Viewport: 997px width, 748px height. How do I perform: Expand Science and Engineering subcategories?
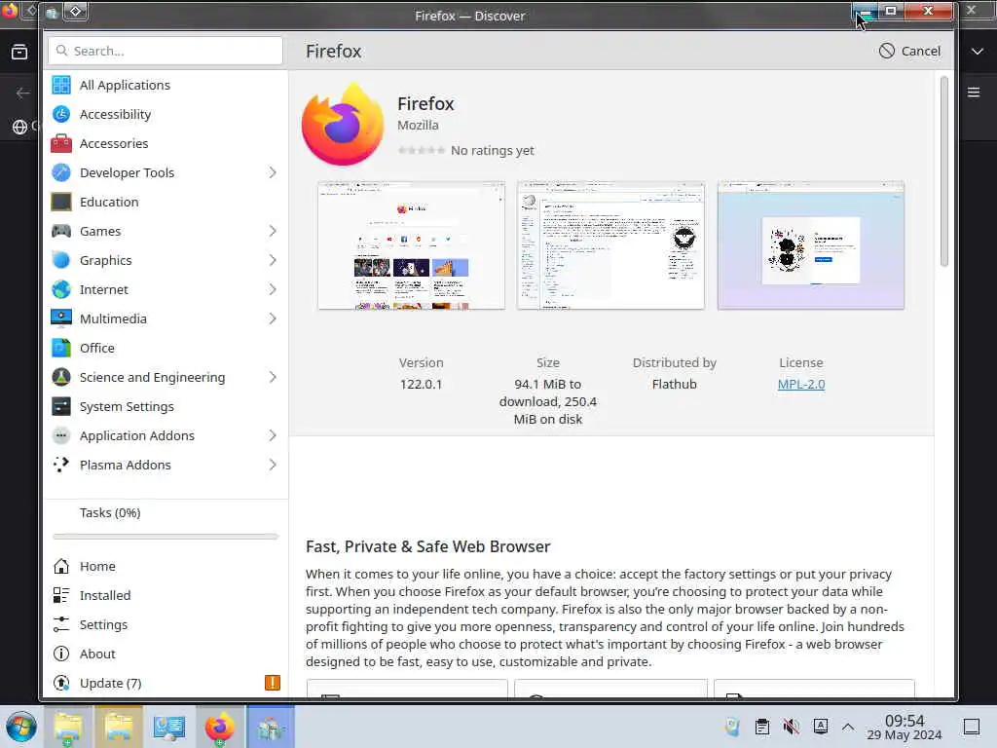pos(273,377)
